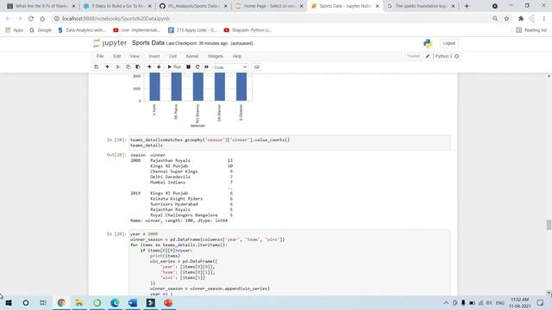The image size is (552, 310).
Task: Open the Apps bookmarks shortcut
Action: coord(15,30)
